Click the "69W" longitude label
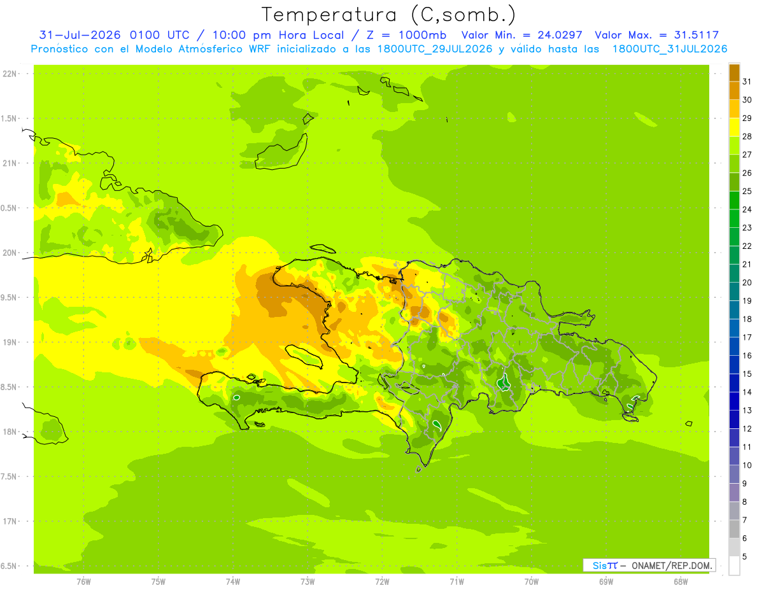The height and width of the screenshot is (590, 764). (x=606, y=582)
